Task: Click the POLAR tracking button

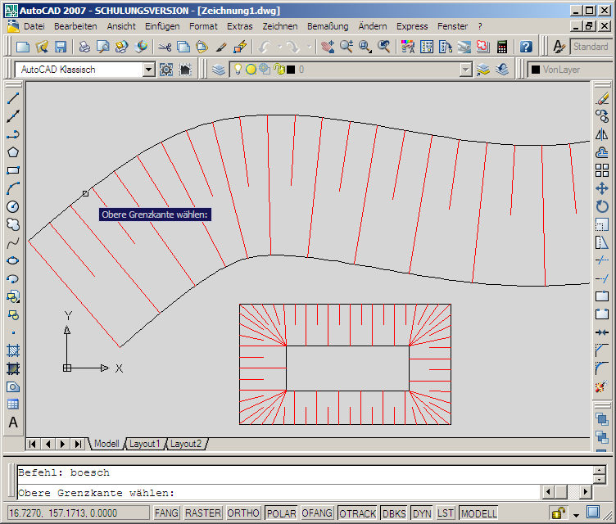Action: point(281,513)
